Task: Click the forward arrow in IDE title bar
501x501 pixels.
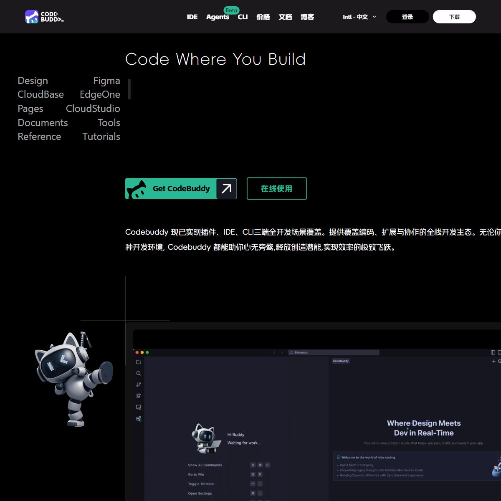Action: tap(282, 352)
